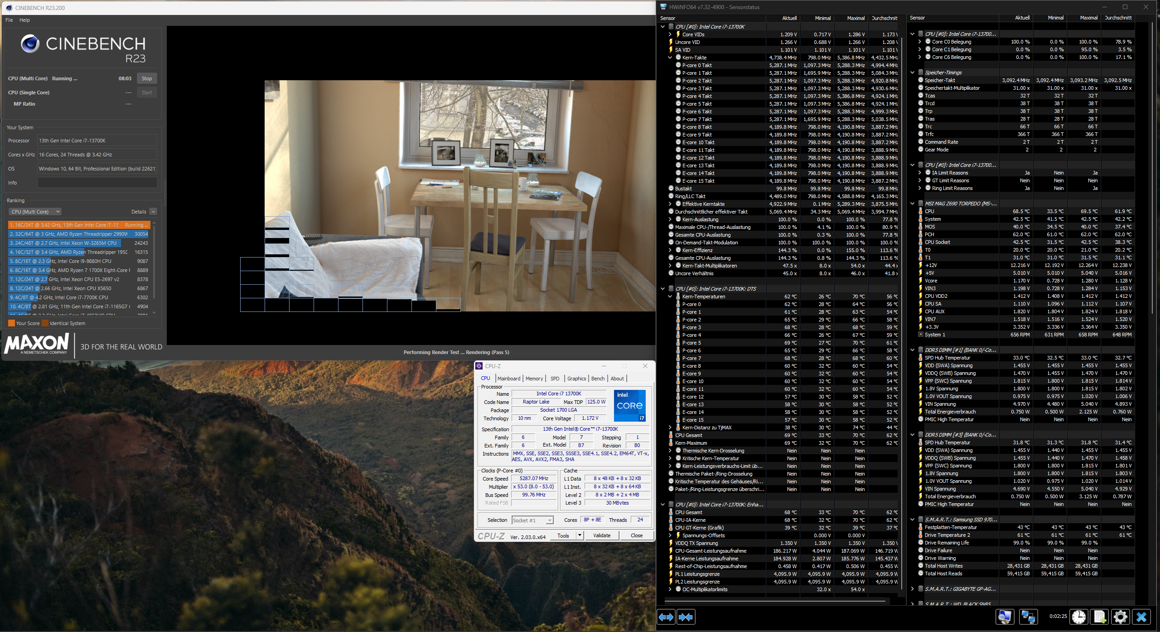The image size is (1160, 632).
Task: Click HWiNFO shrink columns arrows icon
Action: coord(686,617)
